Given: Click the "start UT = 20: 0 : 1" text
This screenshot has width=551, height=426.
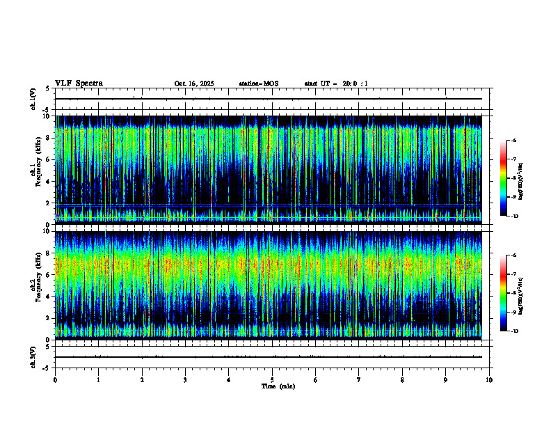Looking at the screenshot, I should pos(336,84).
